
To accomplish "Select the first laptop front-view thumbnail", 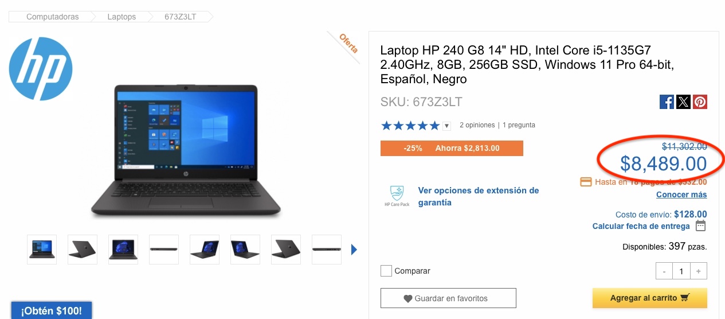I will 41,250.
